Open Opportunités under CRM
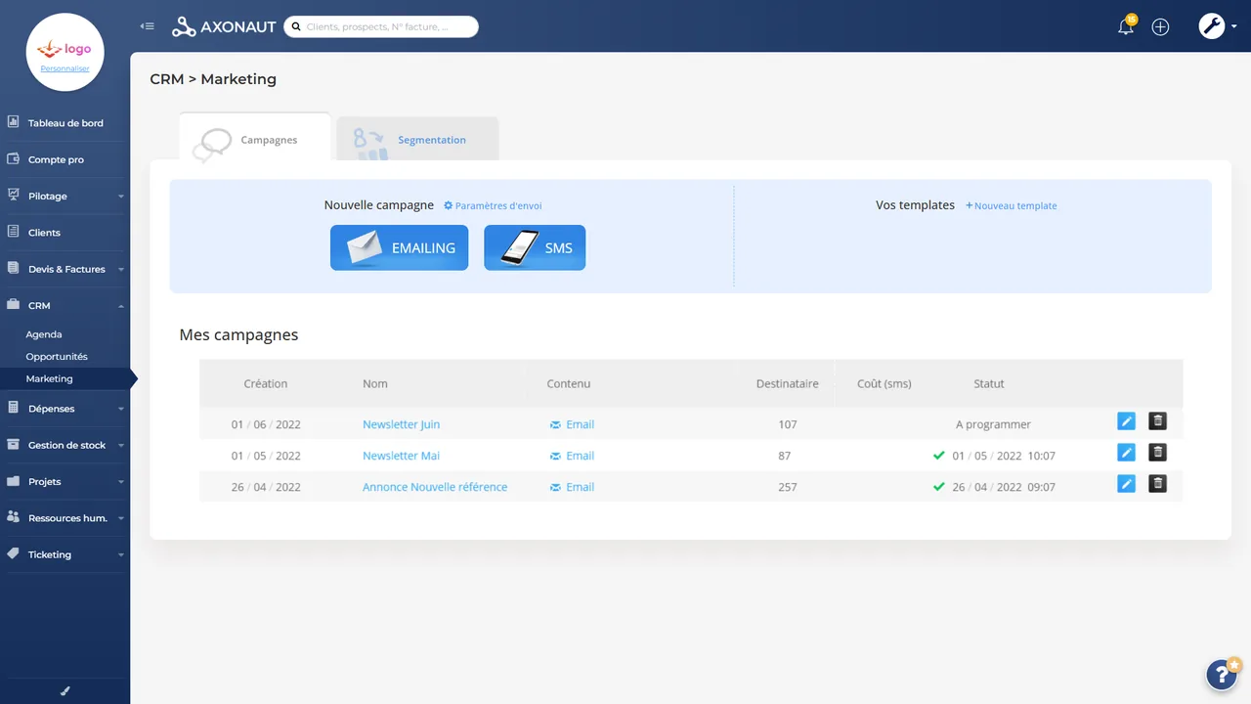The height and width of the screenshot is (704, 1251). 57,357
